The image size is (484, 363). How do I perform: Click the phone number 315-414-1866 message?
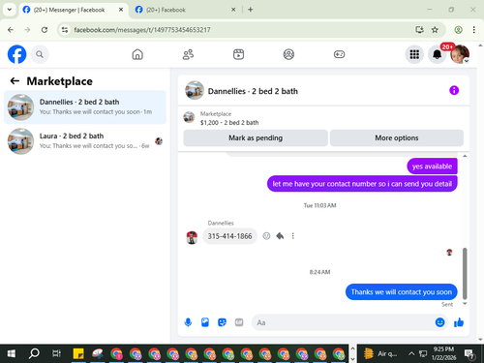click(229, 236)
